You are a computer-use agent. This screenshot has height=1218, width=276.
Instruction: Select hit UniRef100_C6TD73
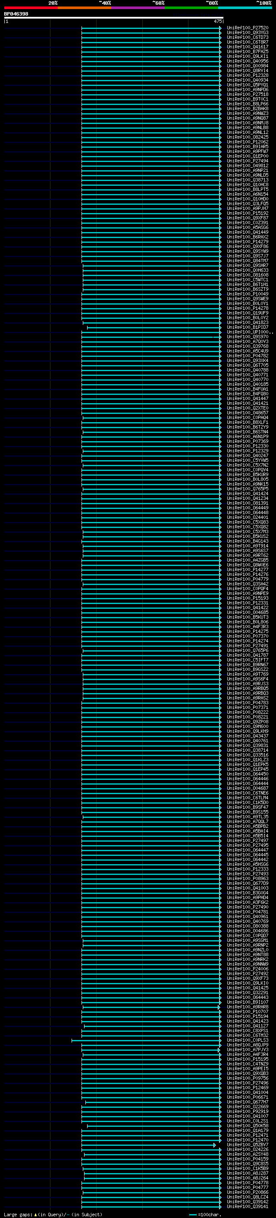247,37
